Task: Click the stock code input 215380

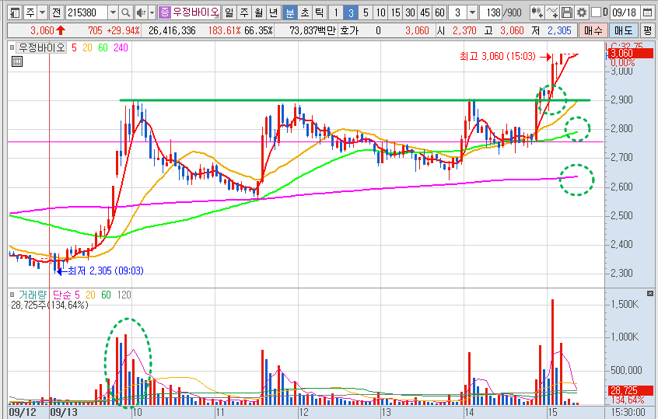Action: [x=87, y=13]
